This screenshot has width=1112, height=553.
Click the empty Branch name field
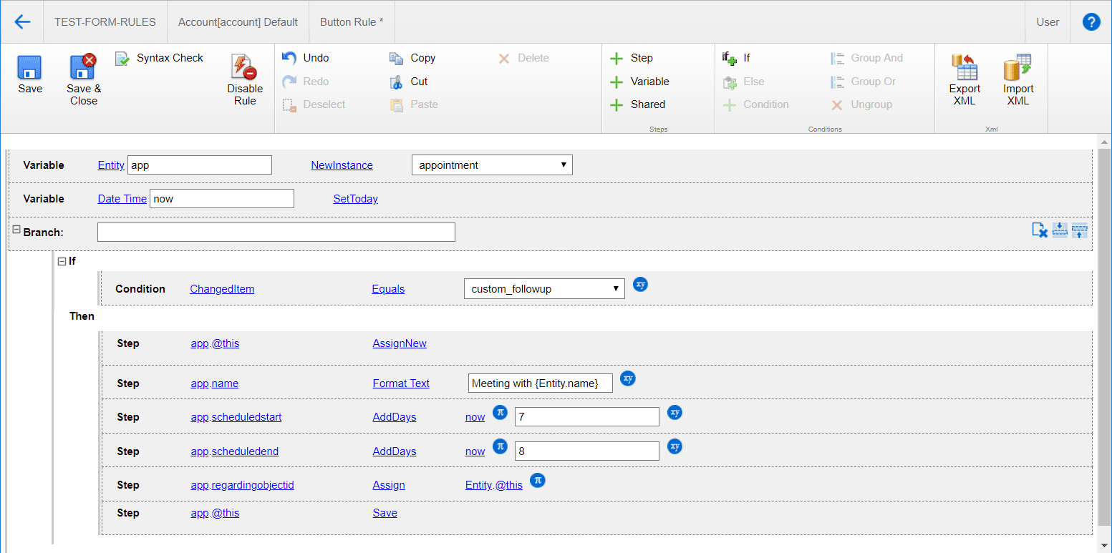[x=276, y=233]
